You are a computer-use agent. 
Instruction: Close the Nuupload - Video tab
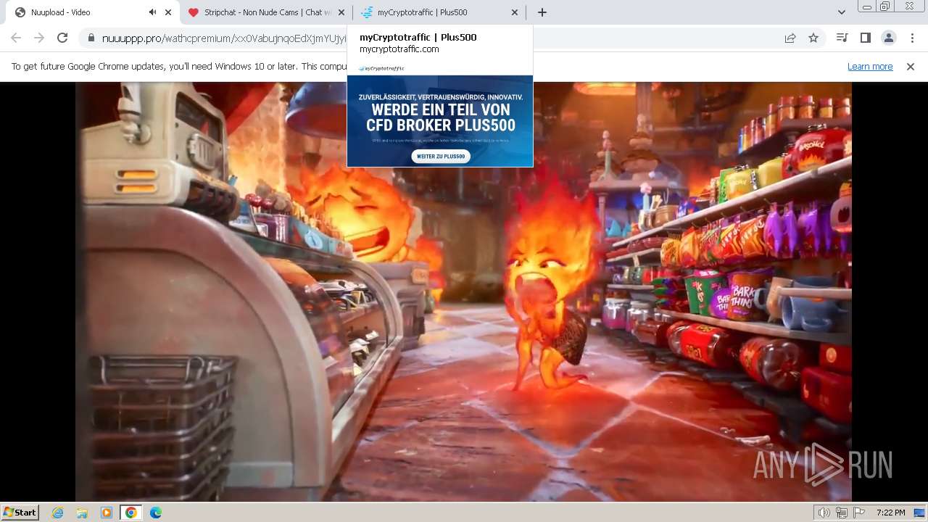(168, 12)
